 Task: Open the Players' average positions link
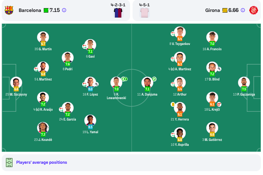click(42, 162)
